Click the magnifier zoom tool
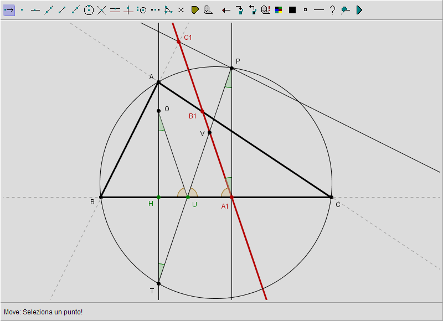This screenshot has height=321, width=443. click(346, 10)
